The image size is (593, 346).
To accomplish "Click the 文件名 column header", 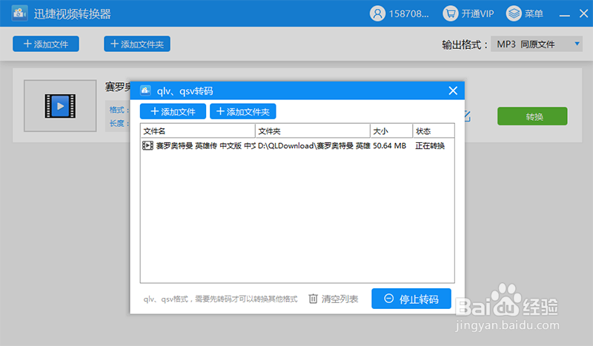I will [x=198, y=131].
